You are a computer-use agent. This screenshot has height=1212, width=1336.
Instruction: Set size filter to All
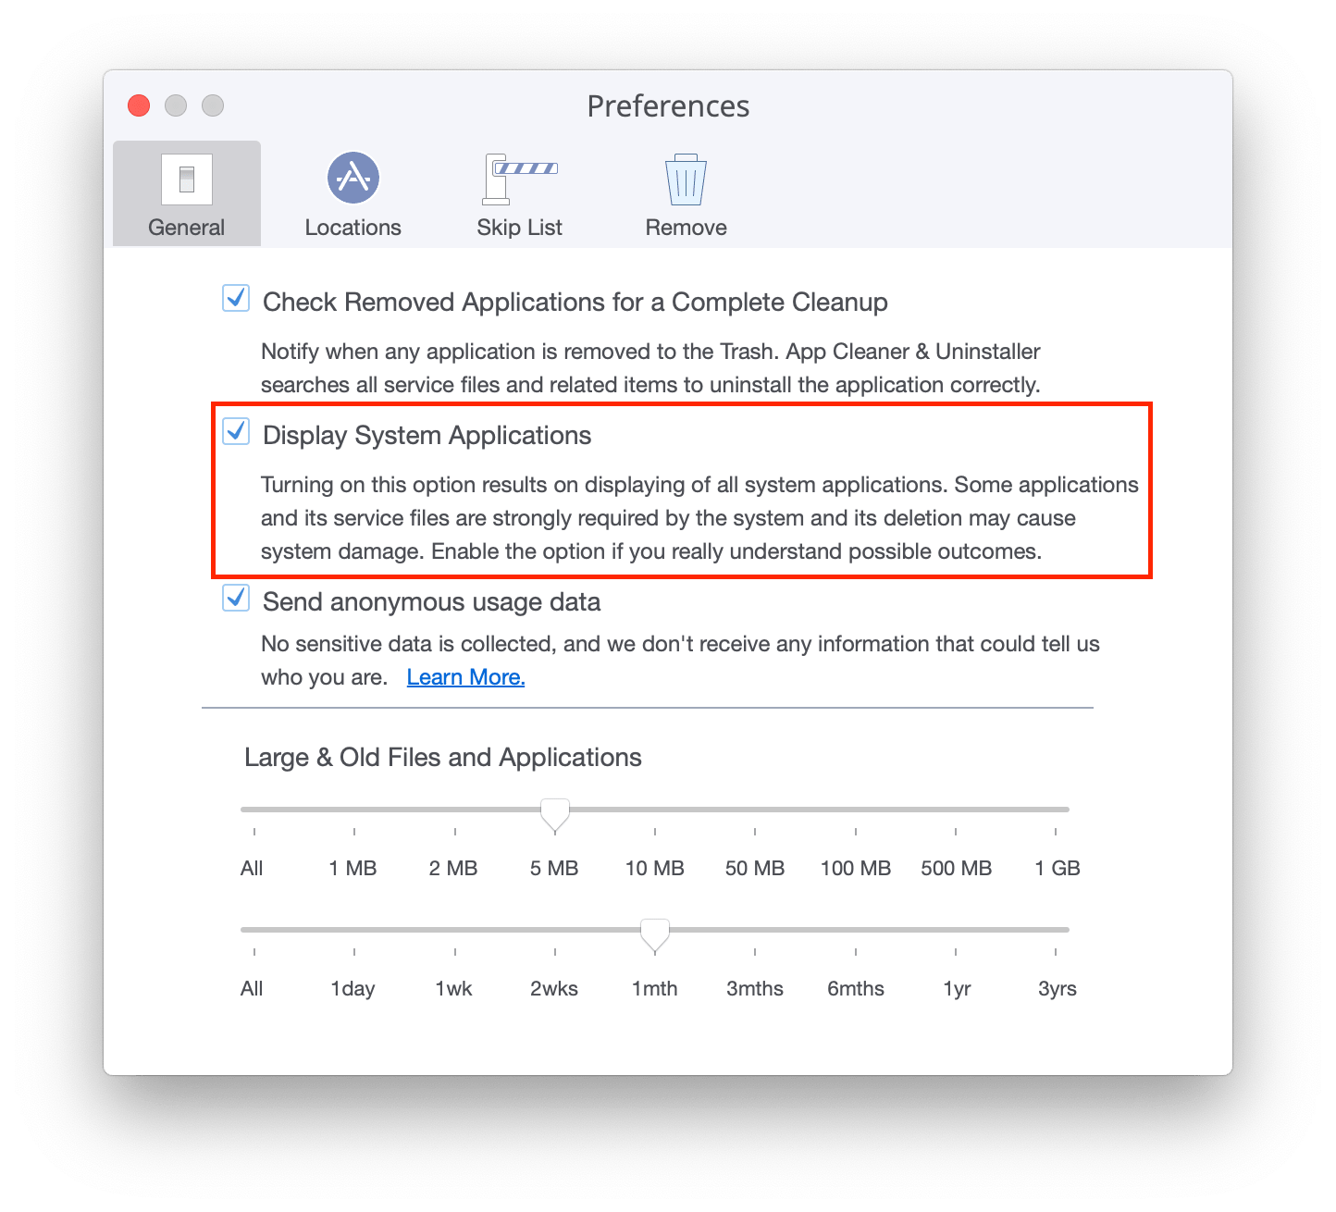[252, 868]
